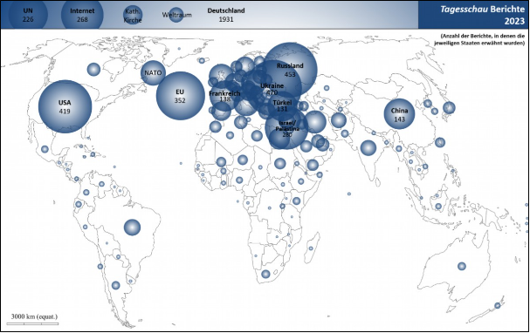The height and width of the screenshot is (333, 530).
Task: Select the China 143 bubble
Action: 399,114
